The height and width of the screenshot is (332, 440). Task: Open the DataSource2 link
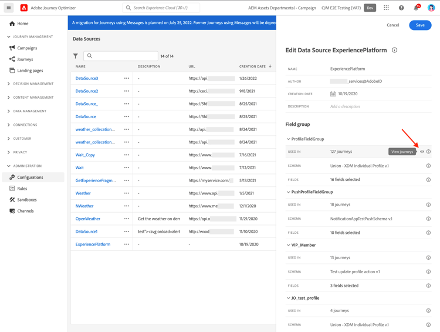tap(87, 91)
